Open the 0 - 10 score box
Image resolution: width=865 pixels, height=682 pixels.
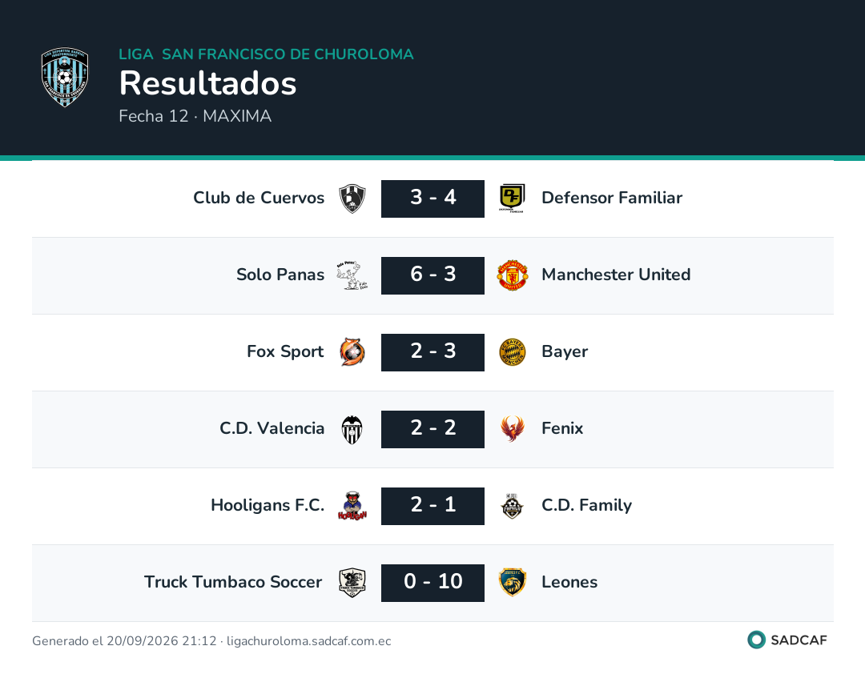432,583
